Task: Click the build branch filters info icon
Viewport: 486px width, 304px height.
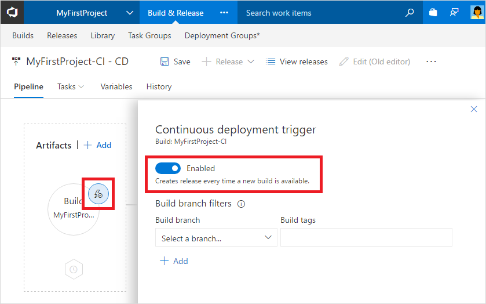Action: click(242, 204)
